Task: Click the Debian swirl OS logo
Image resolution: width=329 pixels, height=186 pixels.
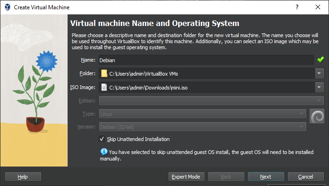Action: pyautogui.click(x=317, y=116)
